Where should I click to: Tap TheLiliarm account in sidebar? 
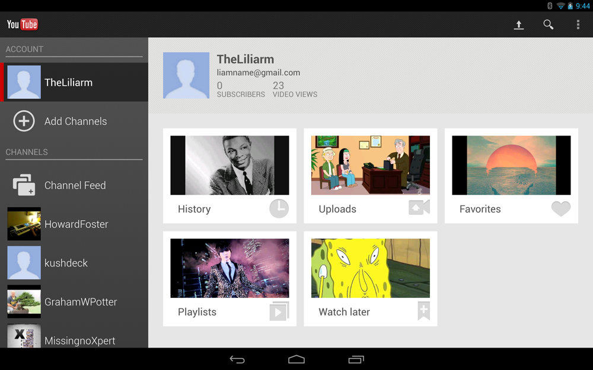(69, 82)
